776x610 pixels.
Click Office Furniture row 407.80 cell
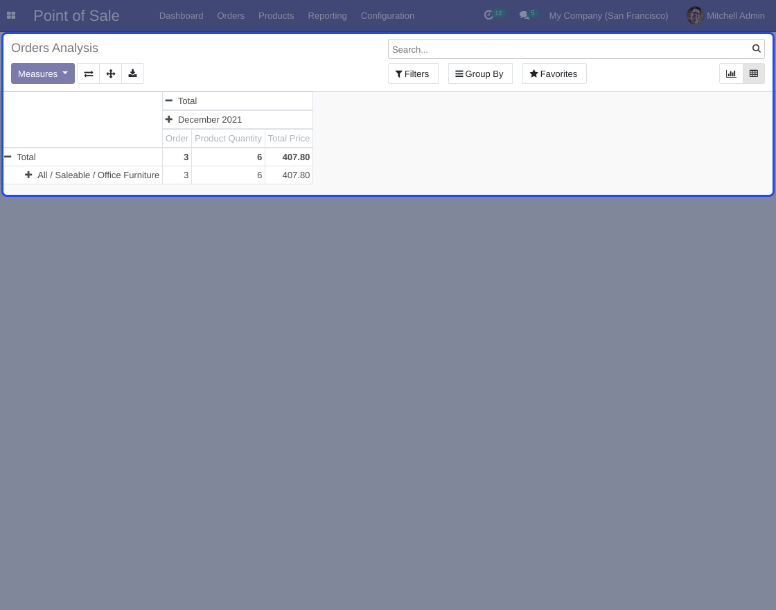pos(289,175)
